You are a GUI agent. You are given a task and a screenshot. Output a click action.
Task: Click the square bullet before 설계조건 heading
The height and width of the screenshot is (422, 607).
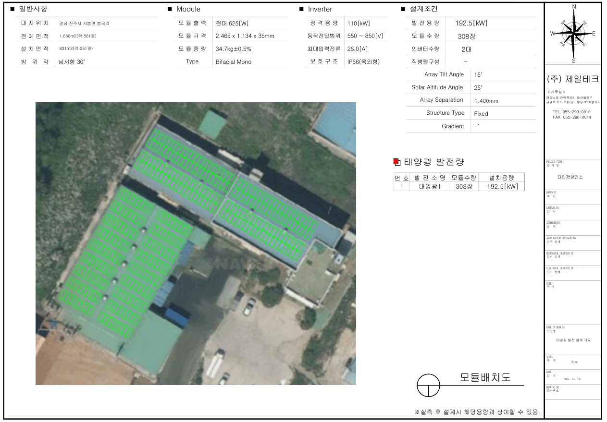pyautogui.click(x=403, y=9)
